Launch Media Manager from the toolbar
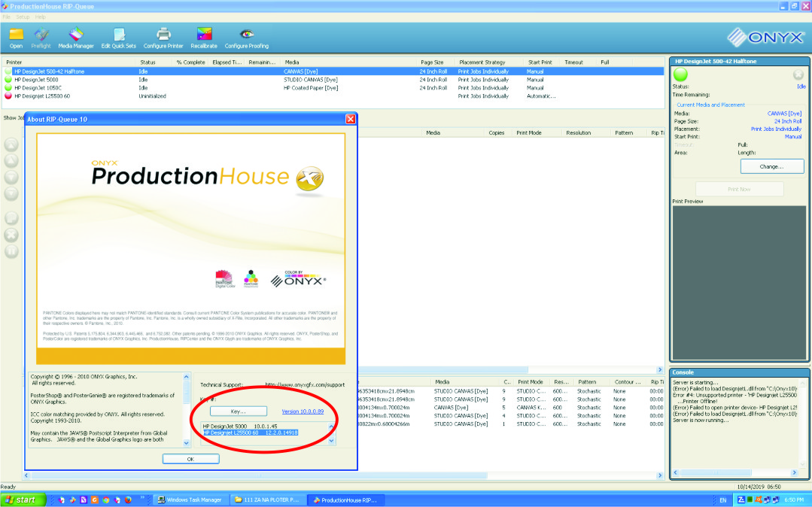Image resolution: width=812 pixels, height=507 pixels. click(75, 38)
